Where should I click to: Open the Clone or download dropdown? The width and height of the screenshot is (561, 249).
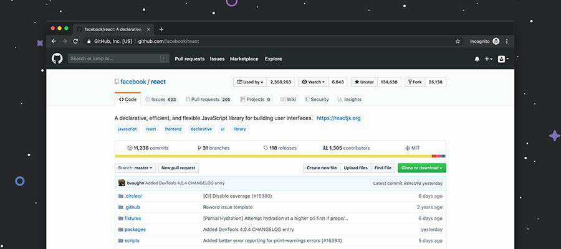pos(422,167)
